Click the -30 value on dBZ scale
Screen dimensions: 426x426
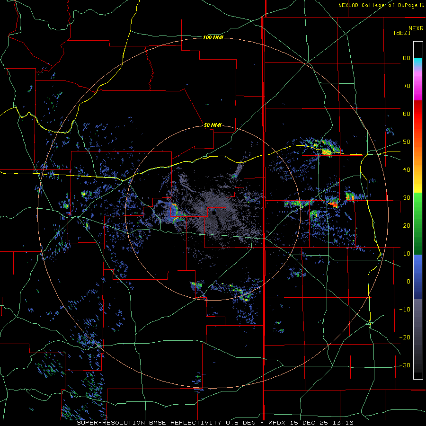coord(405,365)
